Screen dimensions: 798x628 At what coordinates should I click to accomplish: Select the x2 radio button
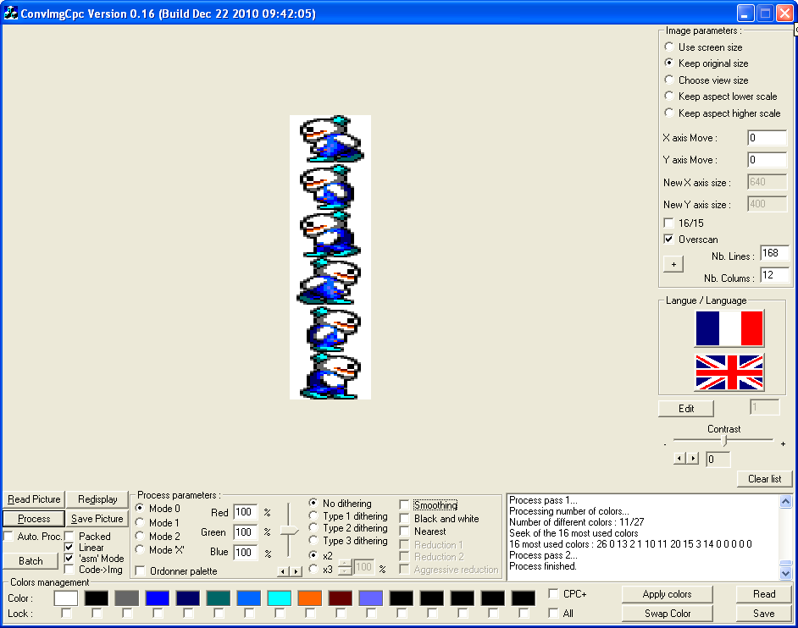(313, 555)
